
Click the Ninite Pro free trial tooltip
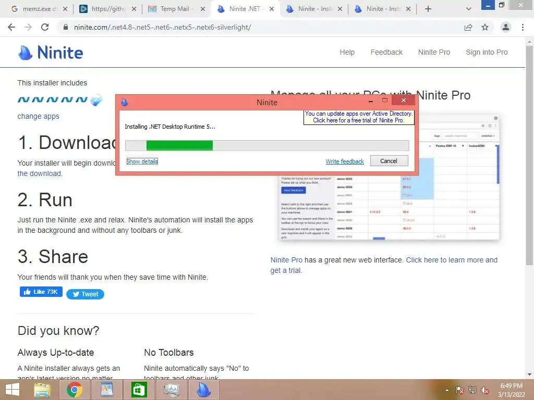tap(359, 117)
